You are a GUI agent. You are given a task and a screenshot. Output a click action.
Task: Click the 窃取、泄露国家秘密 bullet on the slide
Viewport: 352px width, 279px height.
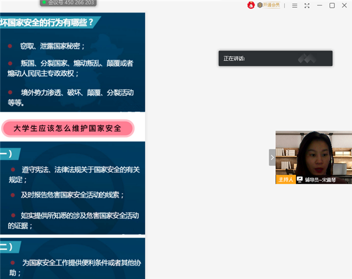53,46
